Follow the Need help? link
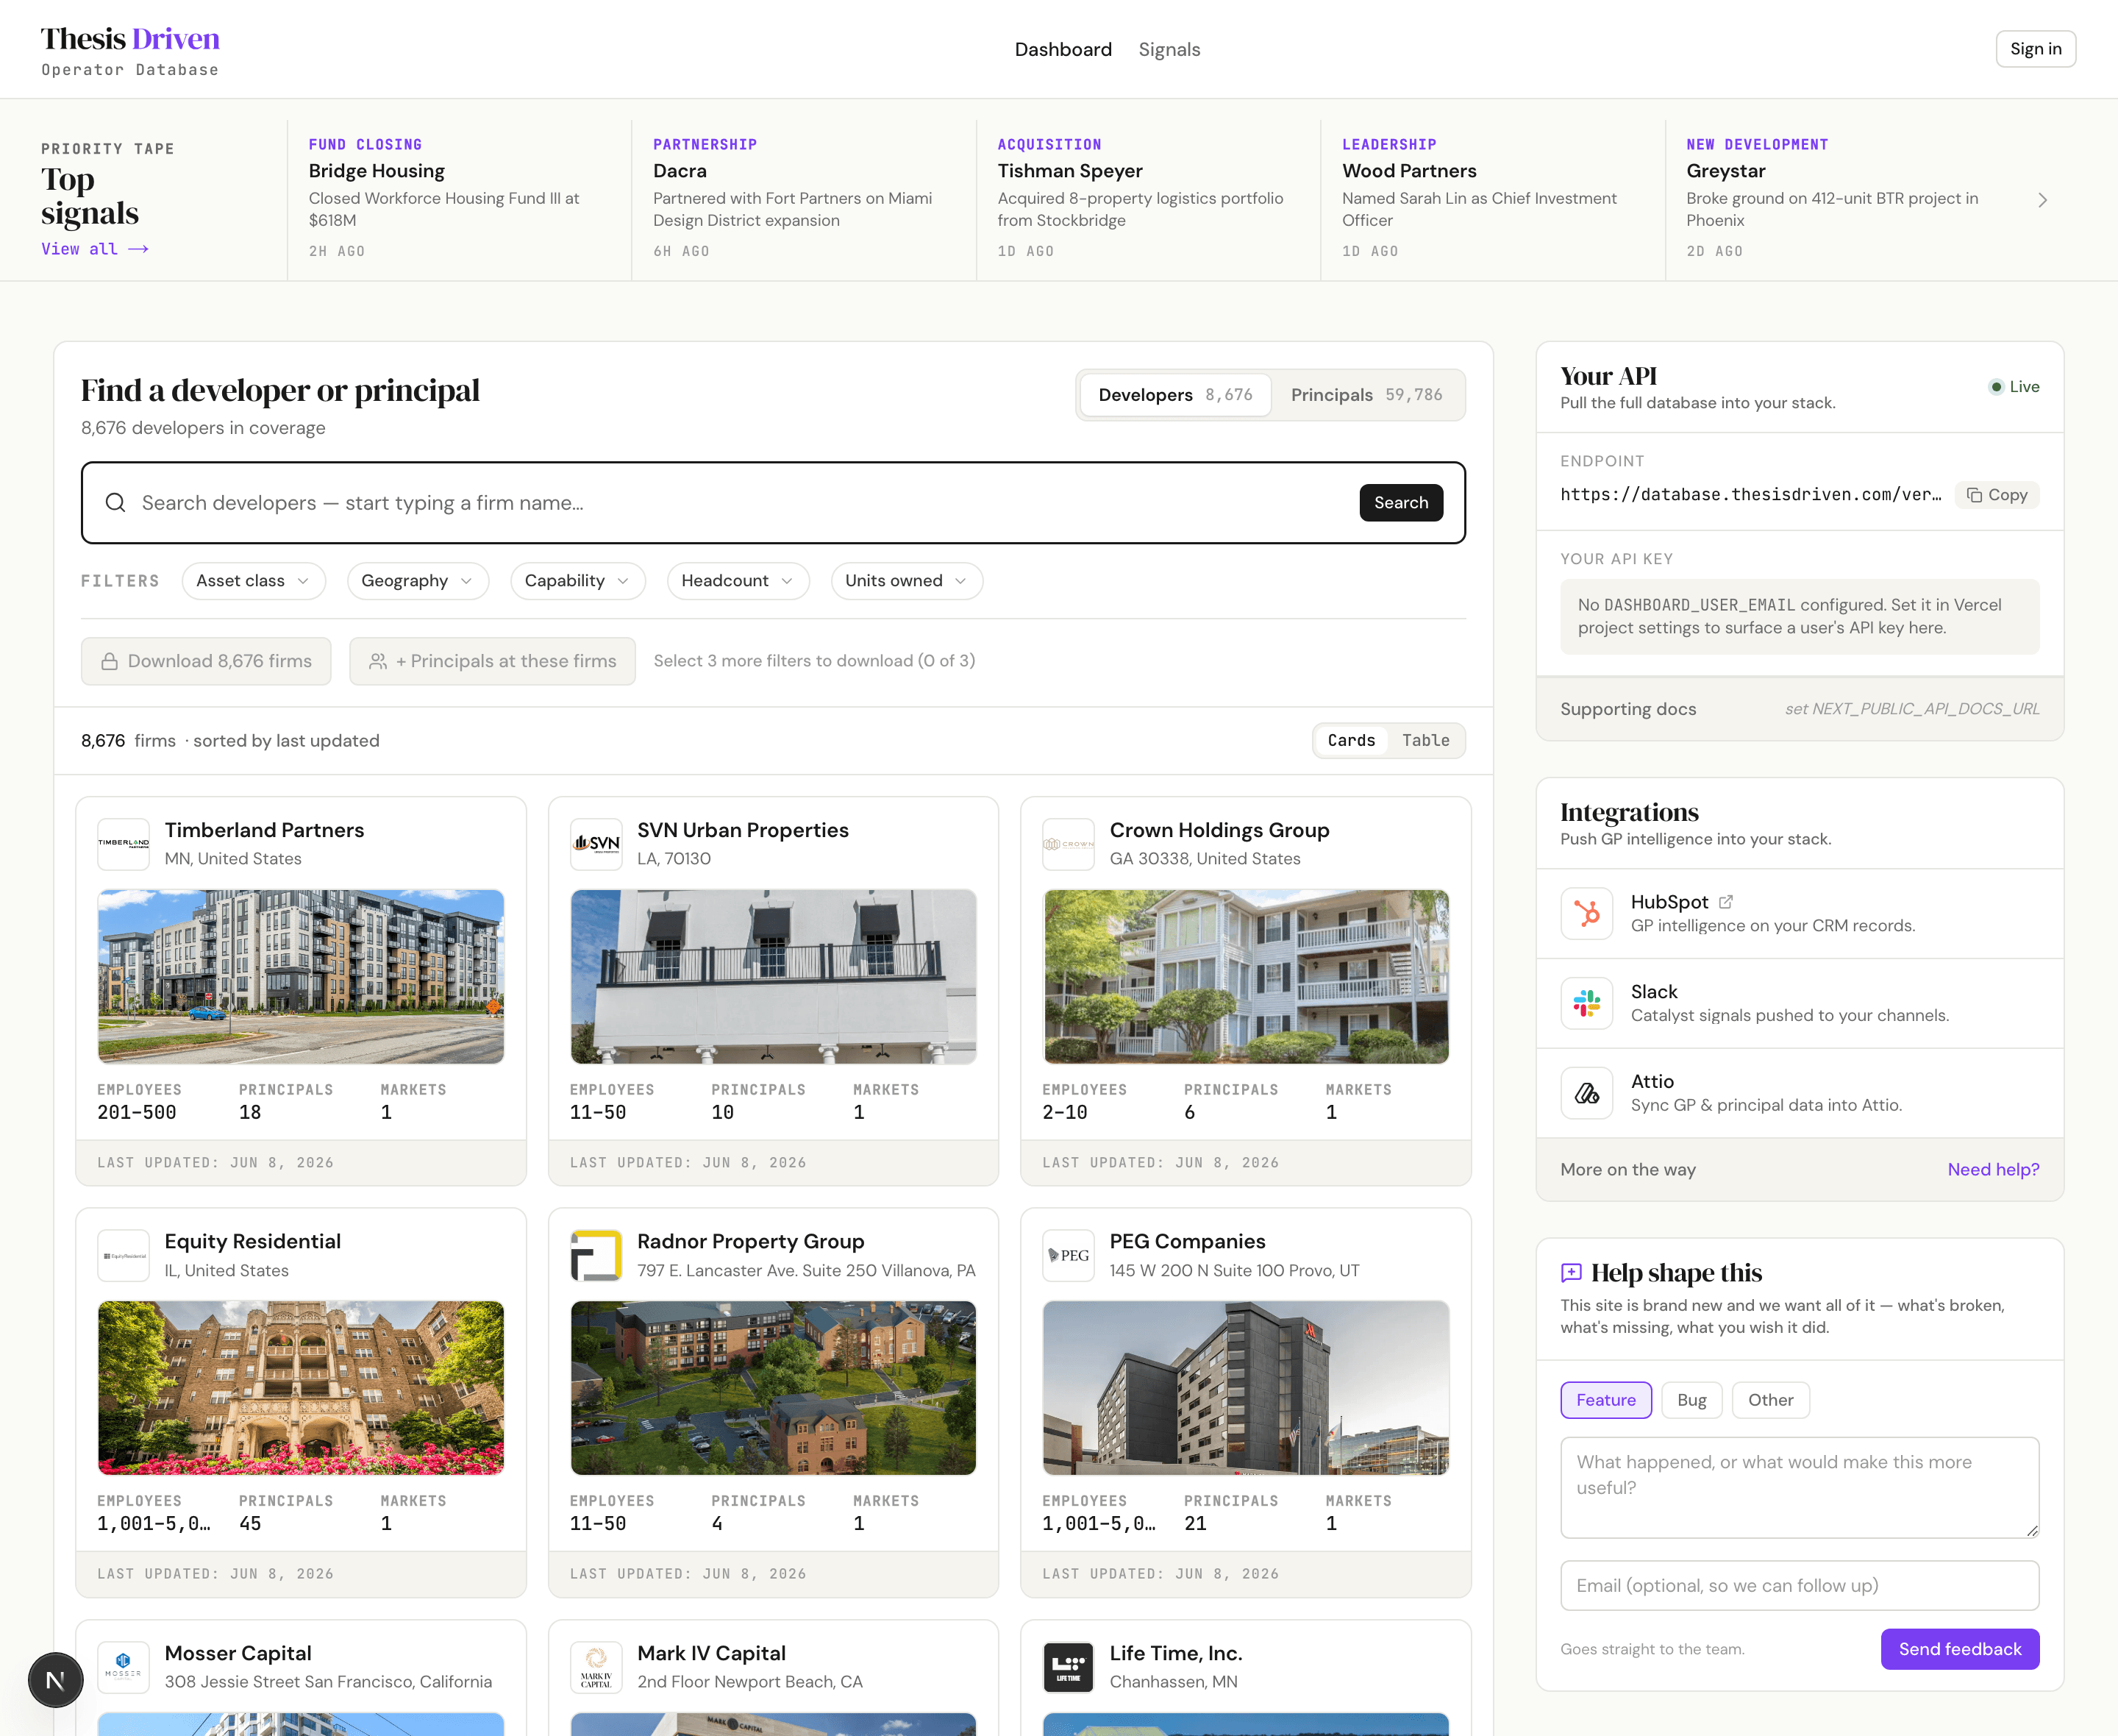Image resolution: width=2118 pixels, height=1736 pixels. (1993, 1169)
